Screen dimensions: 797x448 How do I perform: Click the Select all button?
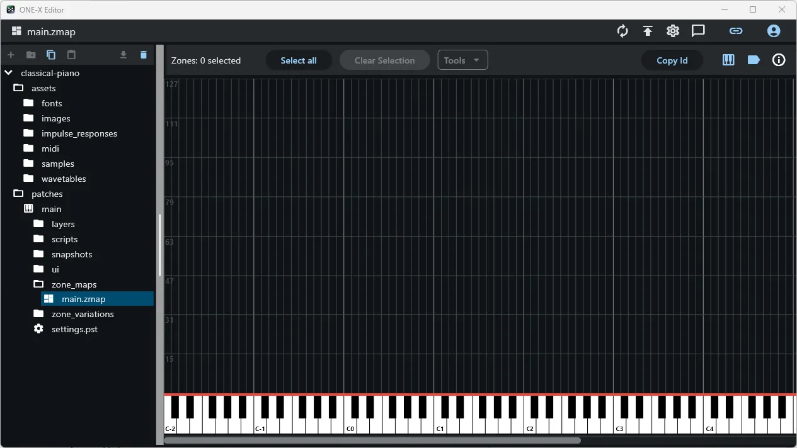[299, 60]
